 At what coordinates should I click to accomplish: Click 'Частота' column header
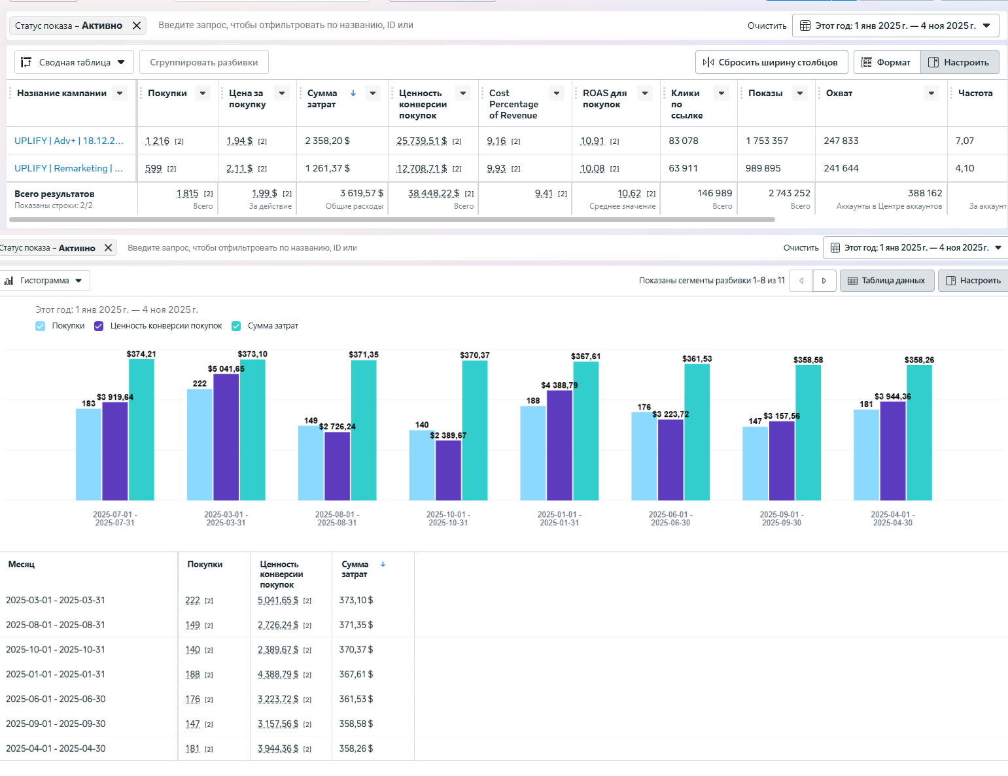[x=975, y=93]
